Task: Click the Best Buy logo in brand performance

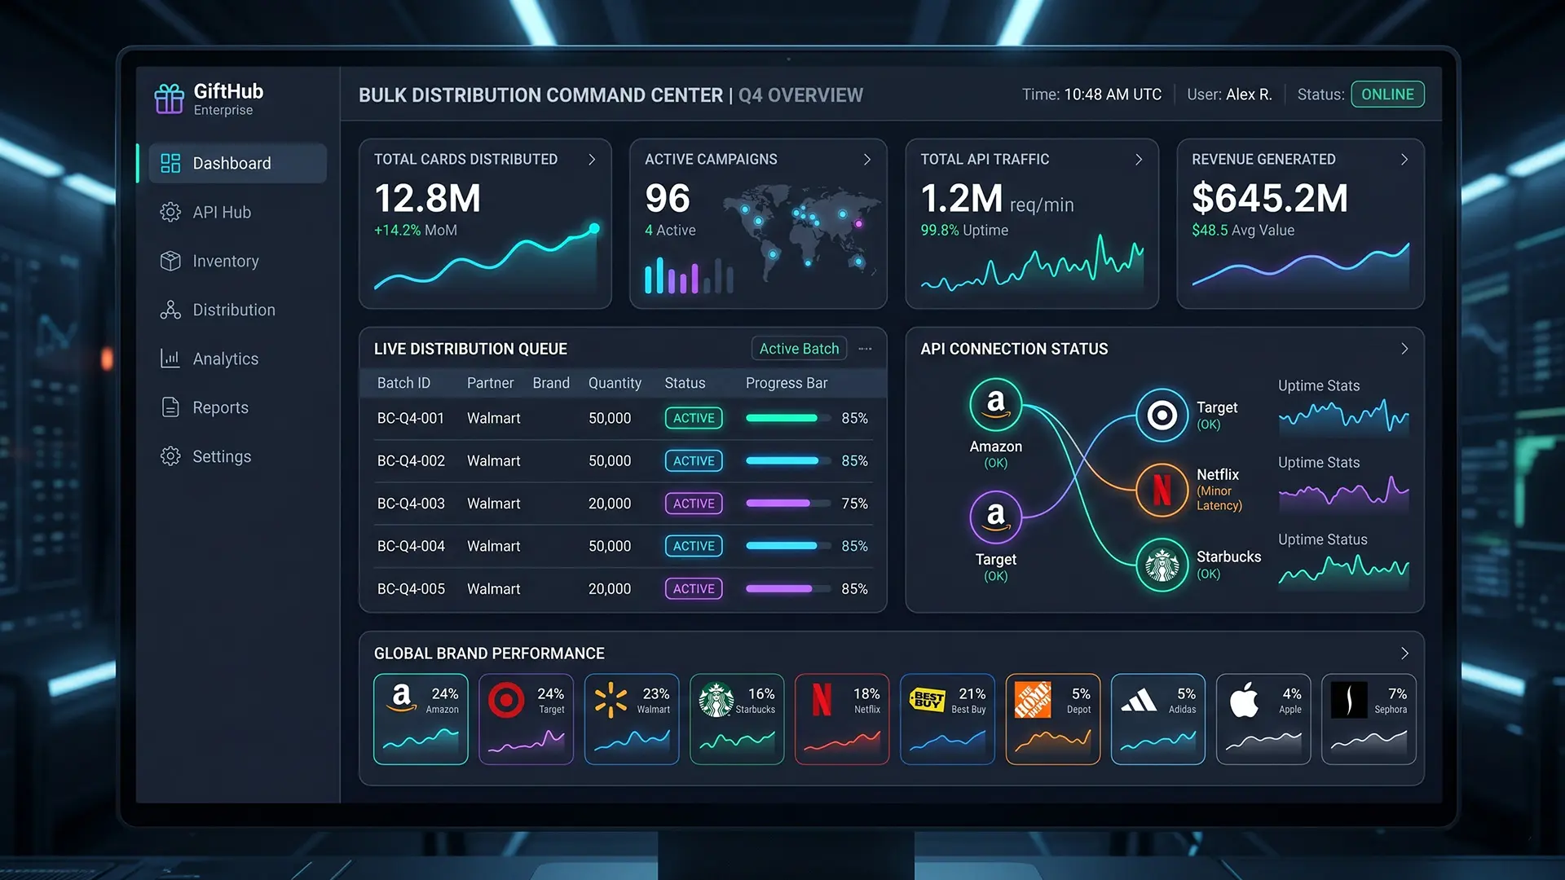Action: pos(928,699)
